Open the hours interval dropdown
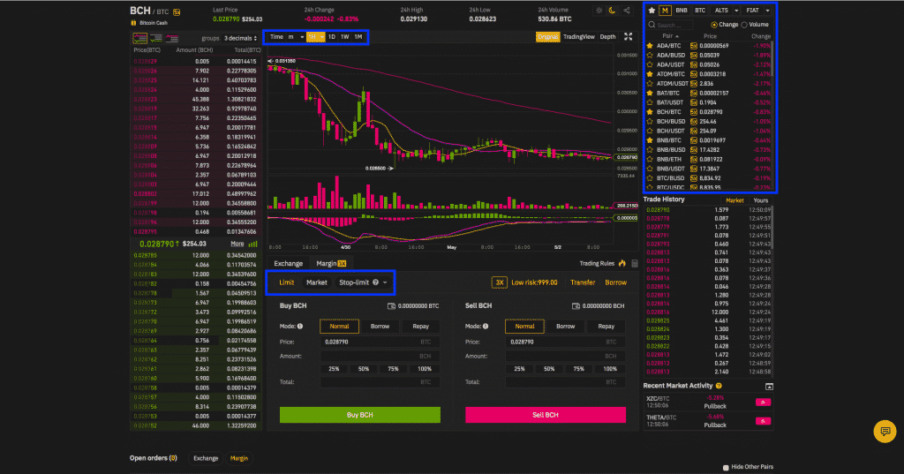The width and height of the screenshot is (904, 474). [315, 37]
